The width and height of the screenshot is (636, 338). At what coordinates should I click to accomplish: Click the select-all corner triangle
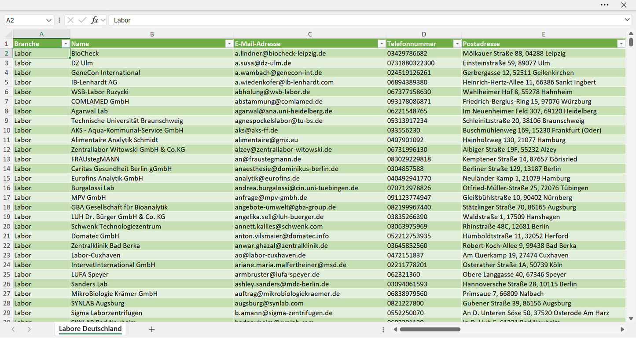[x=8, y=34]
